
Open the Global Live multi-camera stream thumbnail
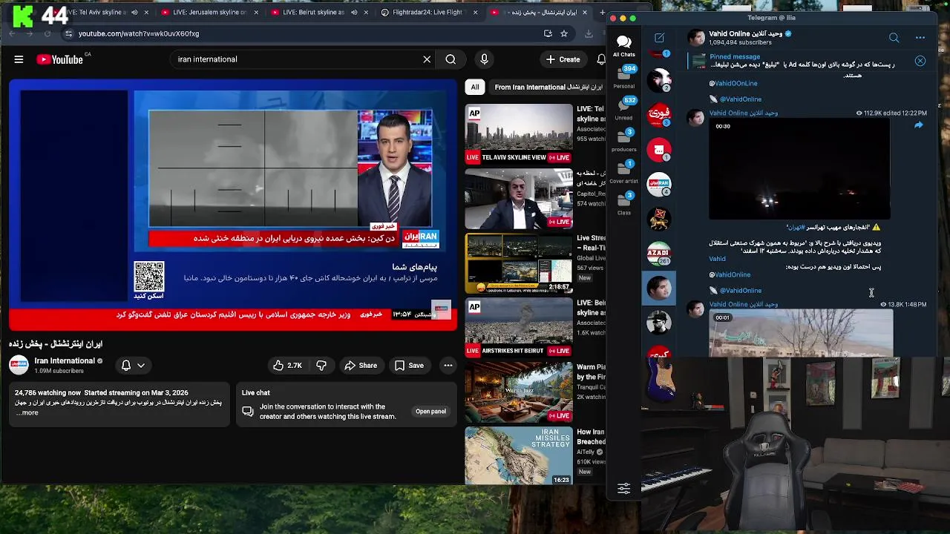point(519,263)
